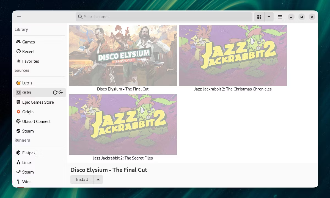Viewport: 330px width, 198px height.
Task: Click the Recent clock icon
Action: pyautogui.click(x=18, y=51)
